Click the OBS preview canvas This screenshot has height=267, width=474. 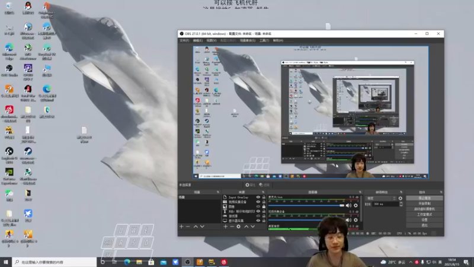pyautogui.click(x=310, y=112)
